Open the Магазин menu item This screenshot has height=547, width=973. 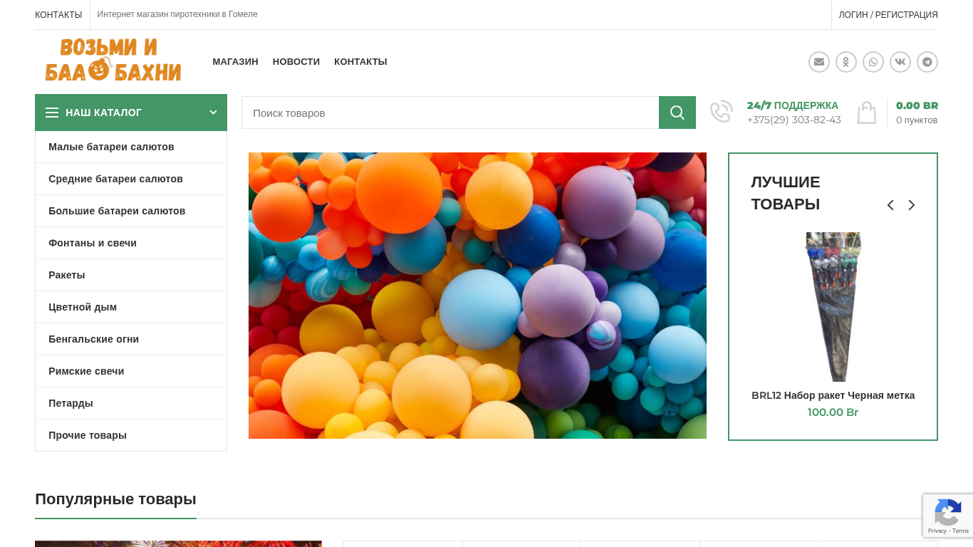tap(235, 62)
